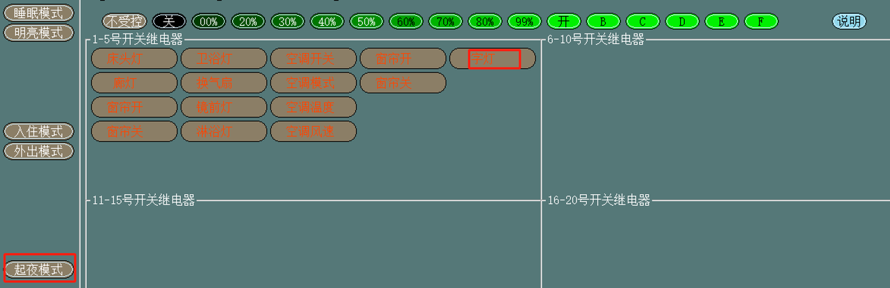Toggle the 床头灯 relay button
The height and width of the screenshot is (288, 890).
(x=134, y=59)
